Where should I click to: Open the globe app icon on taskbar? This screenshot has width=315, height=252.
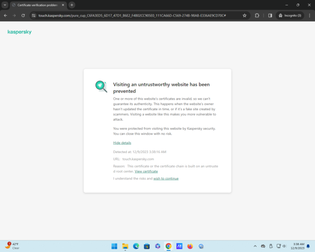click(x=201, y=246)
